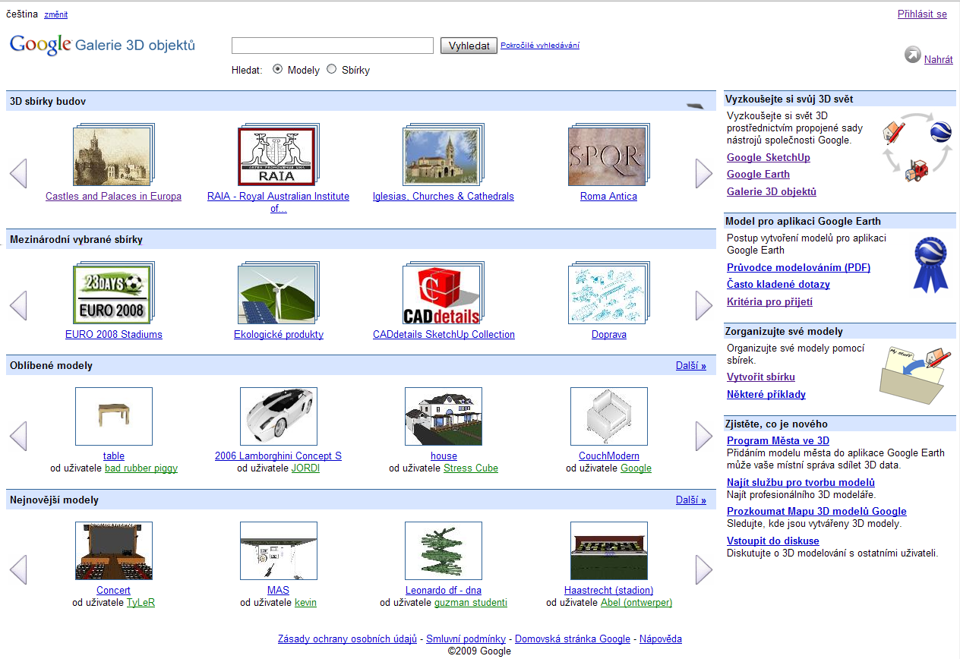Open Pokročilé vyhledávání link

point(540,45)
